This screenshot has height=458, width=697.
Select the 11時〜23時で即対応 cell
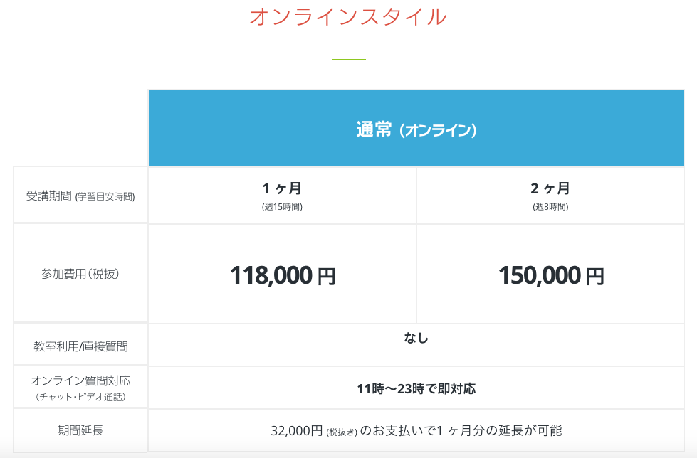tap(416, 388)
